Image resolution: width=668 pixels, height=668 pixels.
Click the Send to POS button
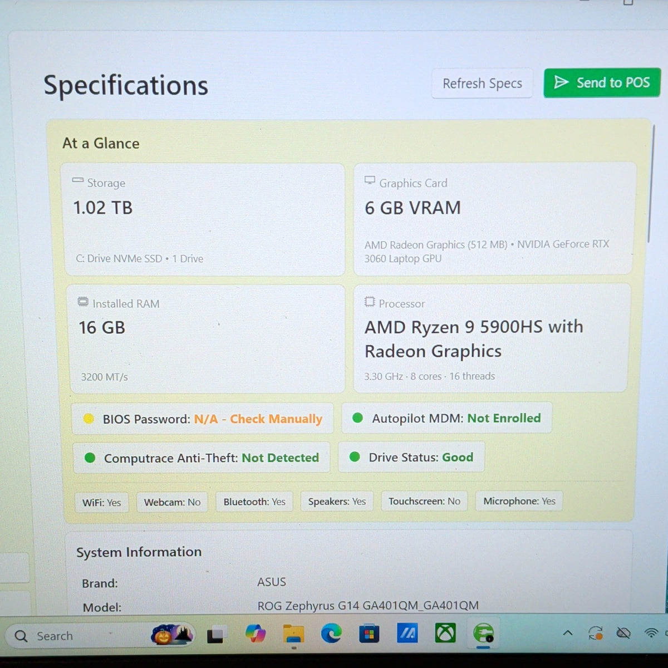point(602,83)
